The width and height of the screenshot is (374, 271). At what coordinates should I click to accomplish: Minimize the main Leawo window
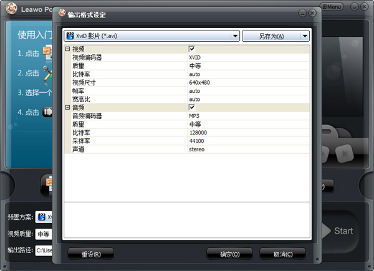pos(355,7)
